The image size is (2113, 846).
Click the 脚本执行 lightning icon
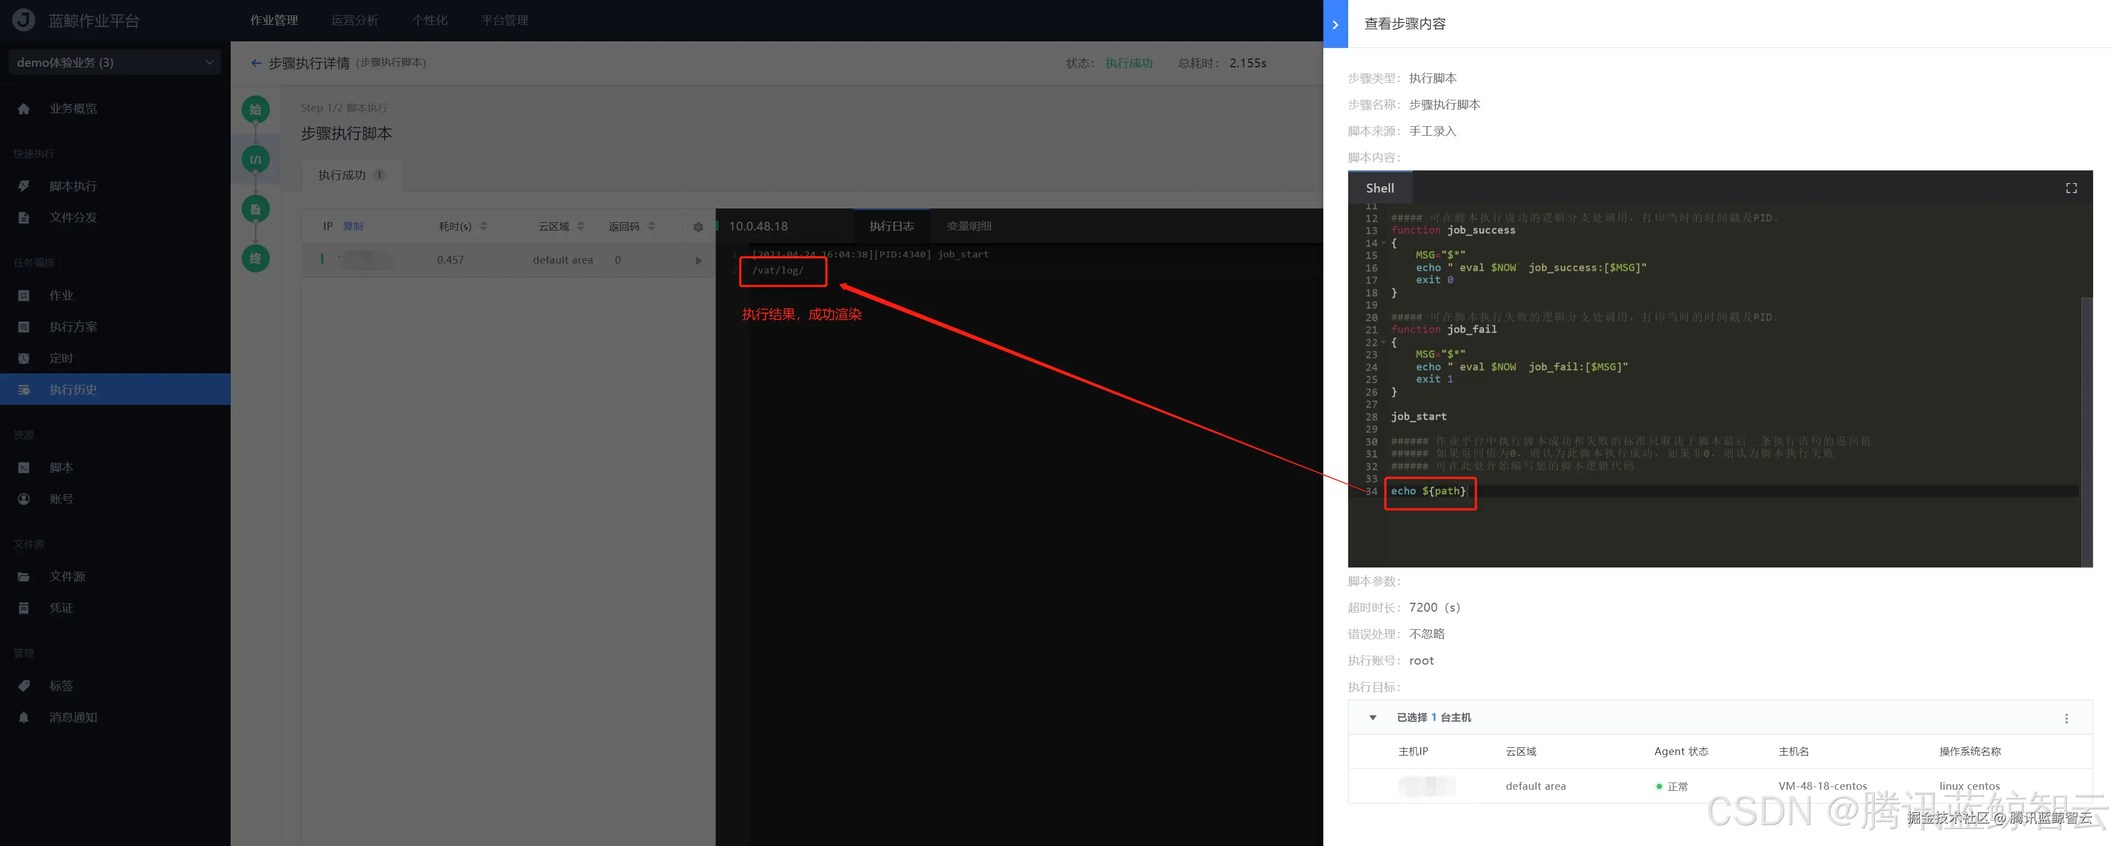click(x=24, y=187)
